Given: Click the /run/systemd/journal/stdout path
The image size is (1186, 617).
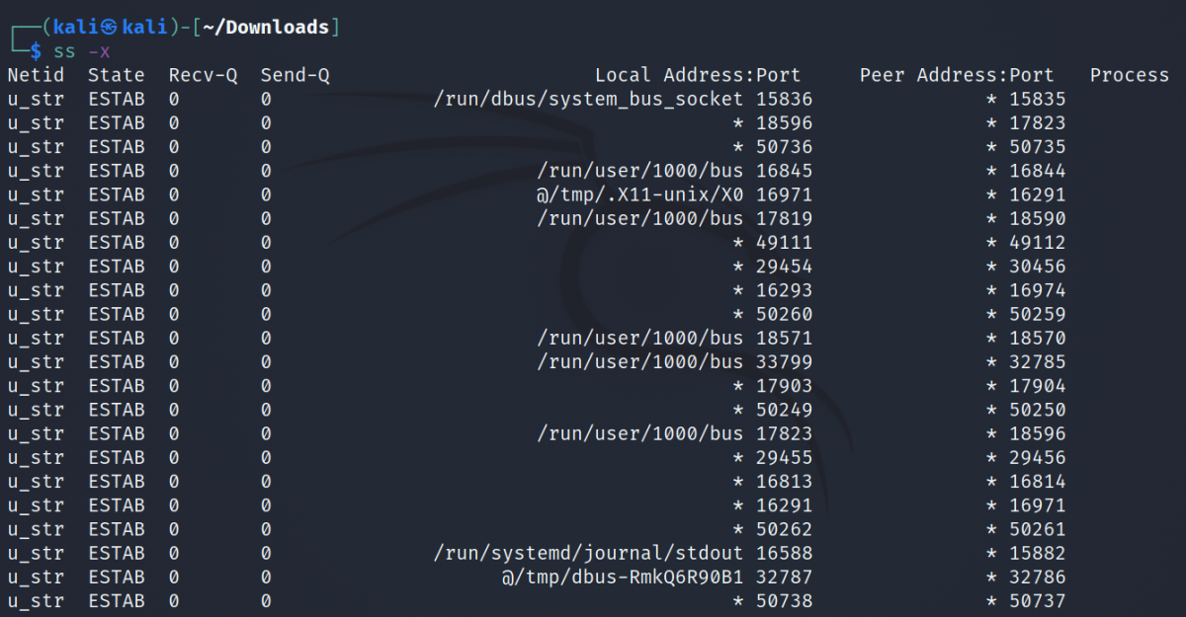Looking at the screenshot, I should pos(589,553).
